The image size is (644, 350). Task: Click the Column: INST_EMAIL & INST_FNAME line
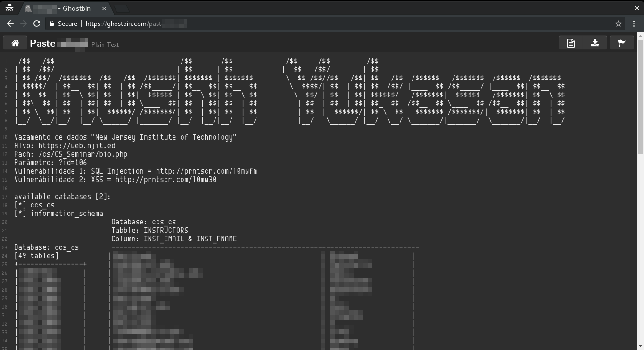tap(174, 239)
